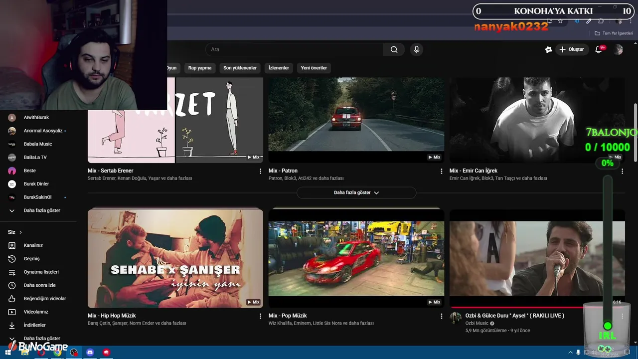
Task: Click AlwithBurak channel avatar
Action: 12,118
